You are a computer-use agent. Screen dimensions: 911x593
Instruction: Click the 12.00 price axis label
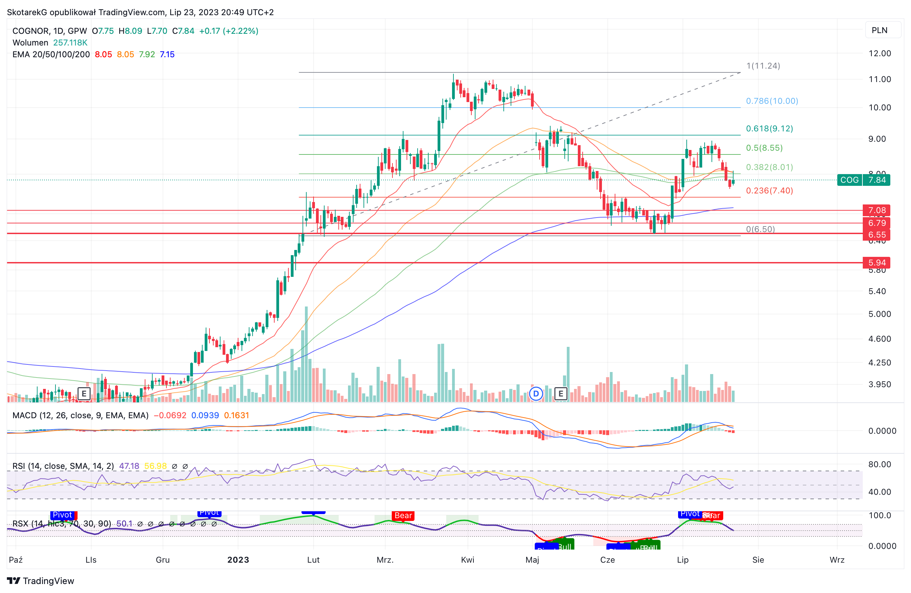pos(880,54)
